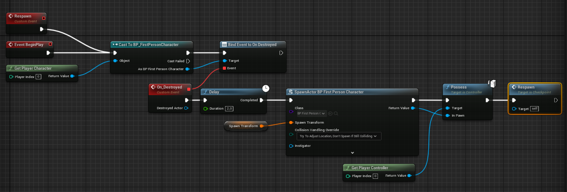The image size is (567, 192).
Task: Click Possess exec input pin
Action: (x=447, y=100)
